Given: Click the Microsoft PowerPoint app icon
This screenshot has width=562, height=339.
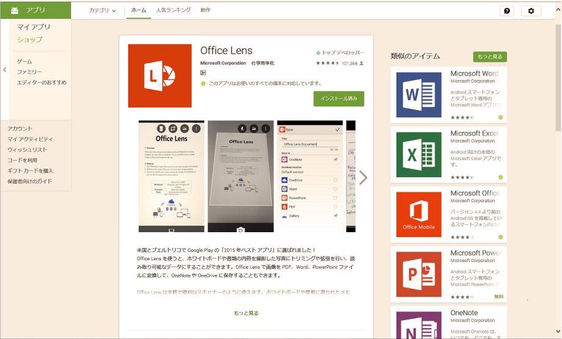Looking at the screenshot, I should coord(418,274).
